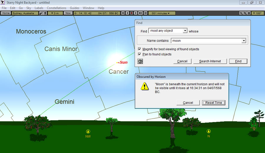
Task: Click the satellite location picker icon
Action: (x=41, y=13)
